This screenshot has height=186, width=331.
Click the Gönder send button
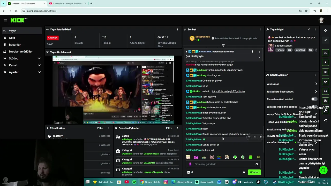coord(254,172)
